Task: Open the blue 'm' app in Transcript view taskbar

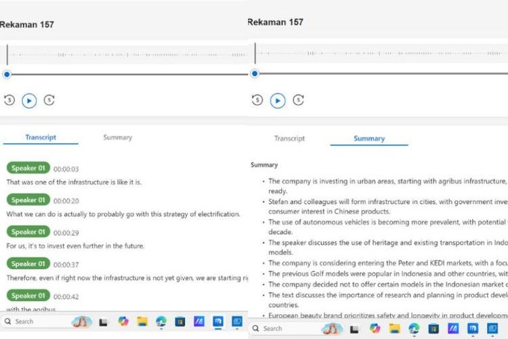Action: click(x=218, y=321)
